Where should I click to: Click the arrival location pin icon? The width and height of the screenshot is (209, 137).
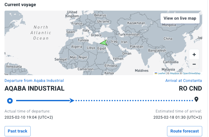(196, 99)
